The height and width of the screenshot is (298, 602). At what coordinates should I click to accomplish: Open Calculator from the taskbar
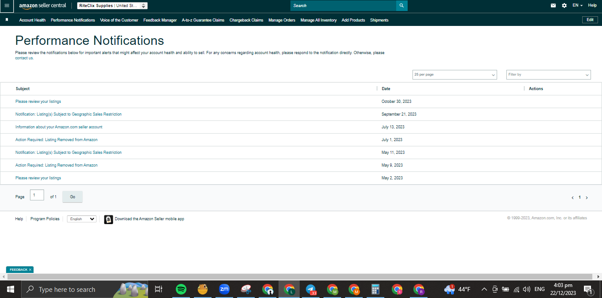point(375,289)
